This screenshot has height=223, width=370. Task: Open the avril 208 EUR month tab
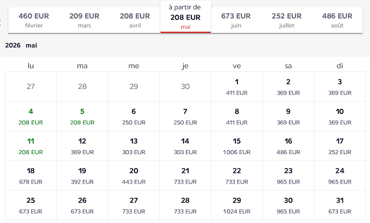click(x=135, y=20)
